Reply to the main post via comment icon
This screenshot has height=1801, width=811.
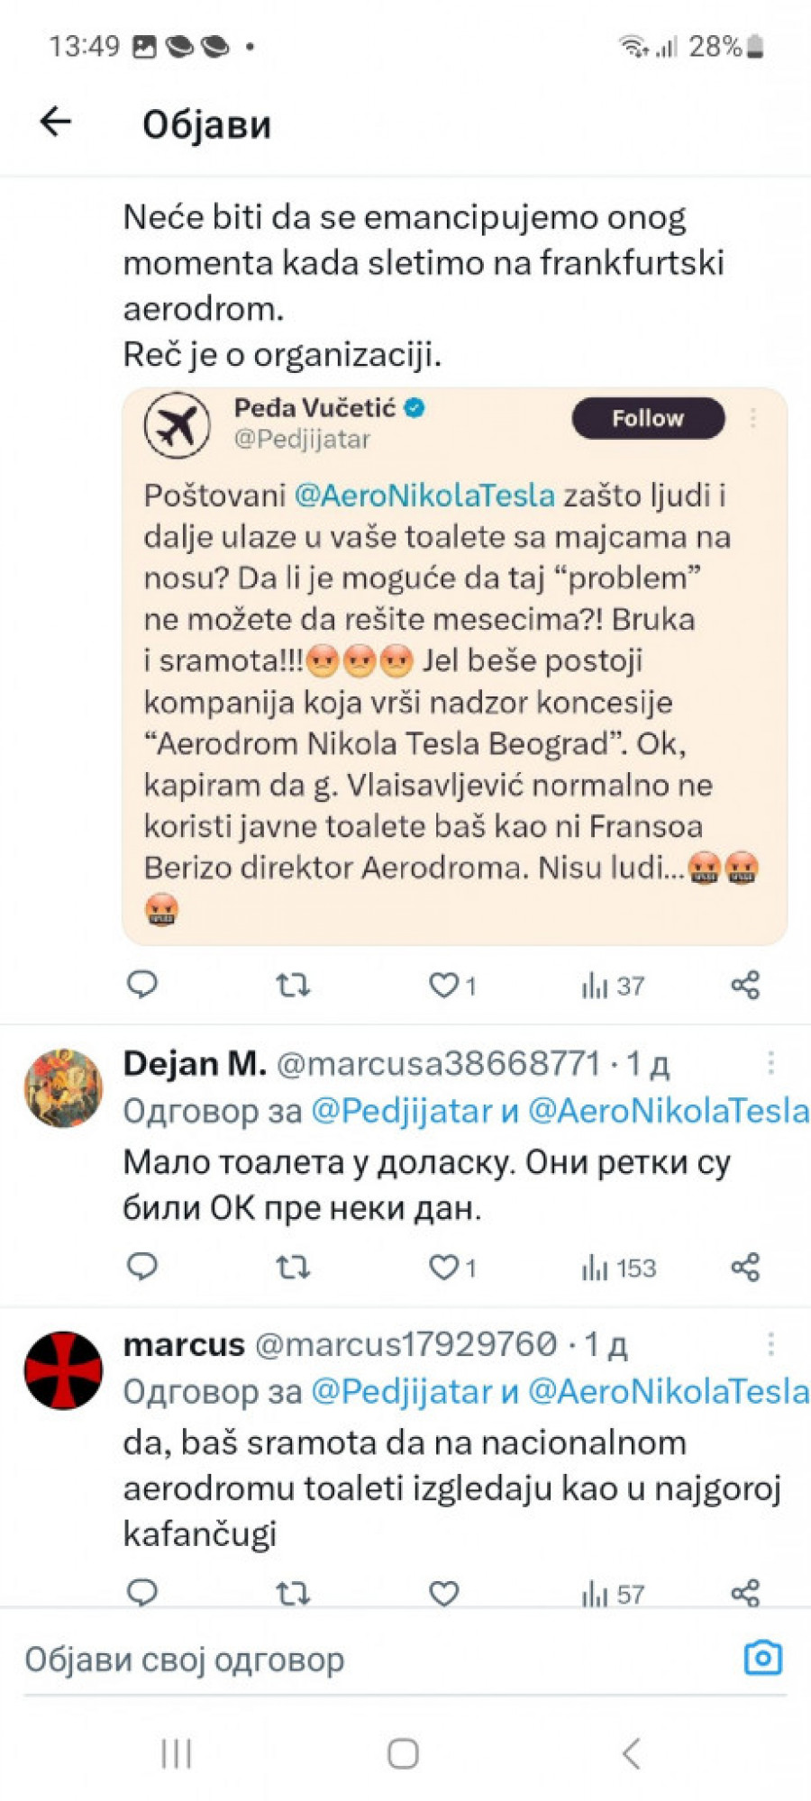click(142, 985)
